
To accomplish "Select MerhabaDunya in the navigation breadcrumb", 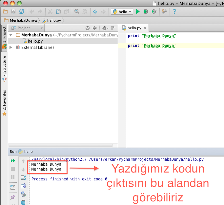I will point(20,20).
